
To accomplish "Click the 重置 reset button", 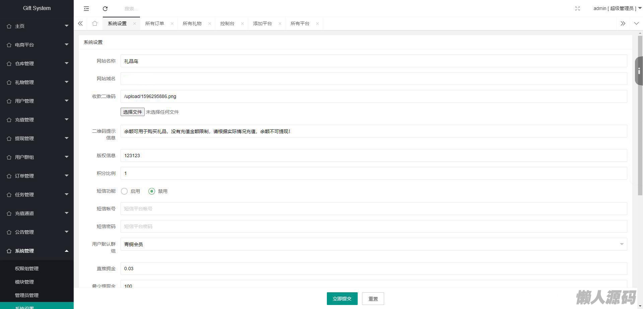I will (373, 299).
